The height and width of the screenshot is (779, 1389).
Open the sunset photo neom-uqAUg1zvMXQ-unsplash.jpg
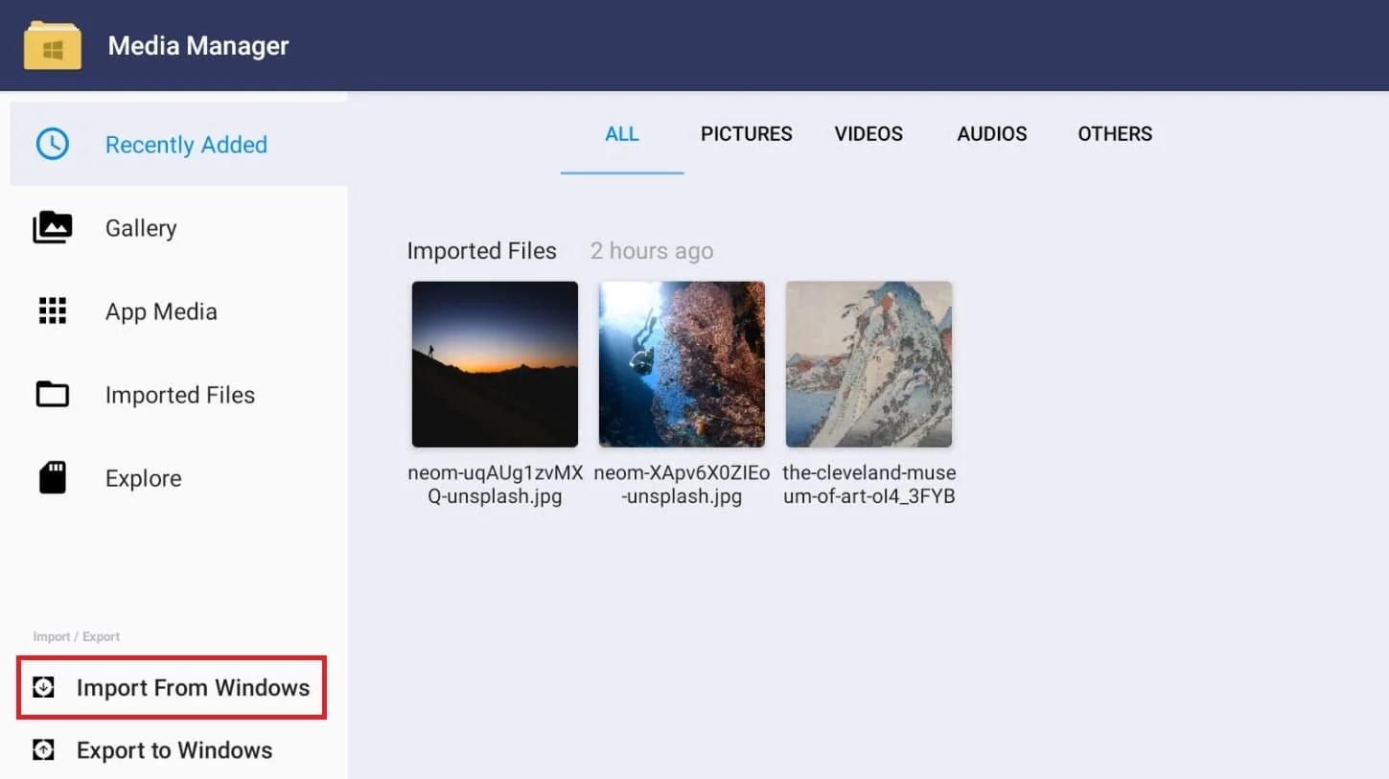[494, 364]
